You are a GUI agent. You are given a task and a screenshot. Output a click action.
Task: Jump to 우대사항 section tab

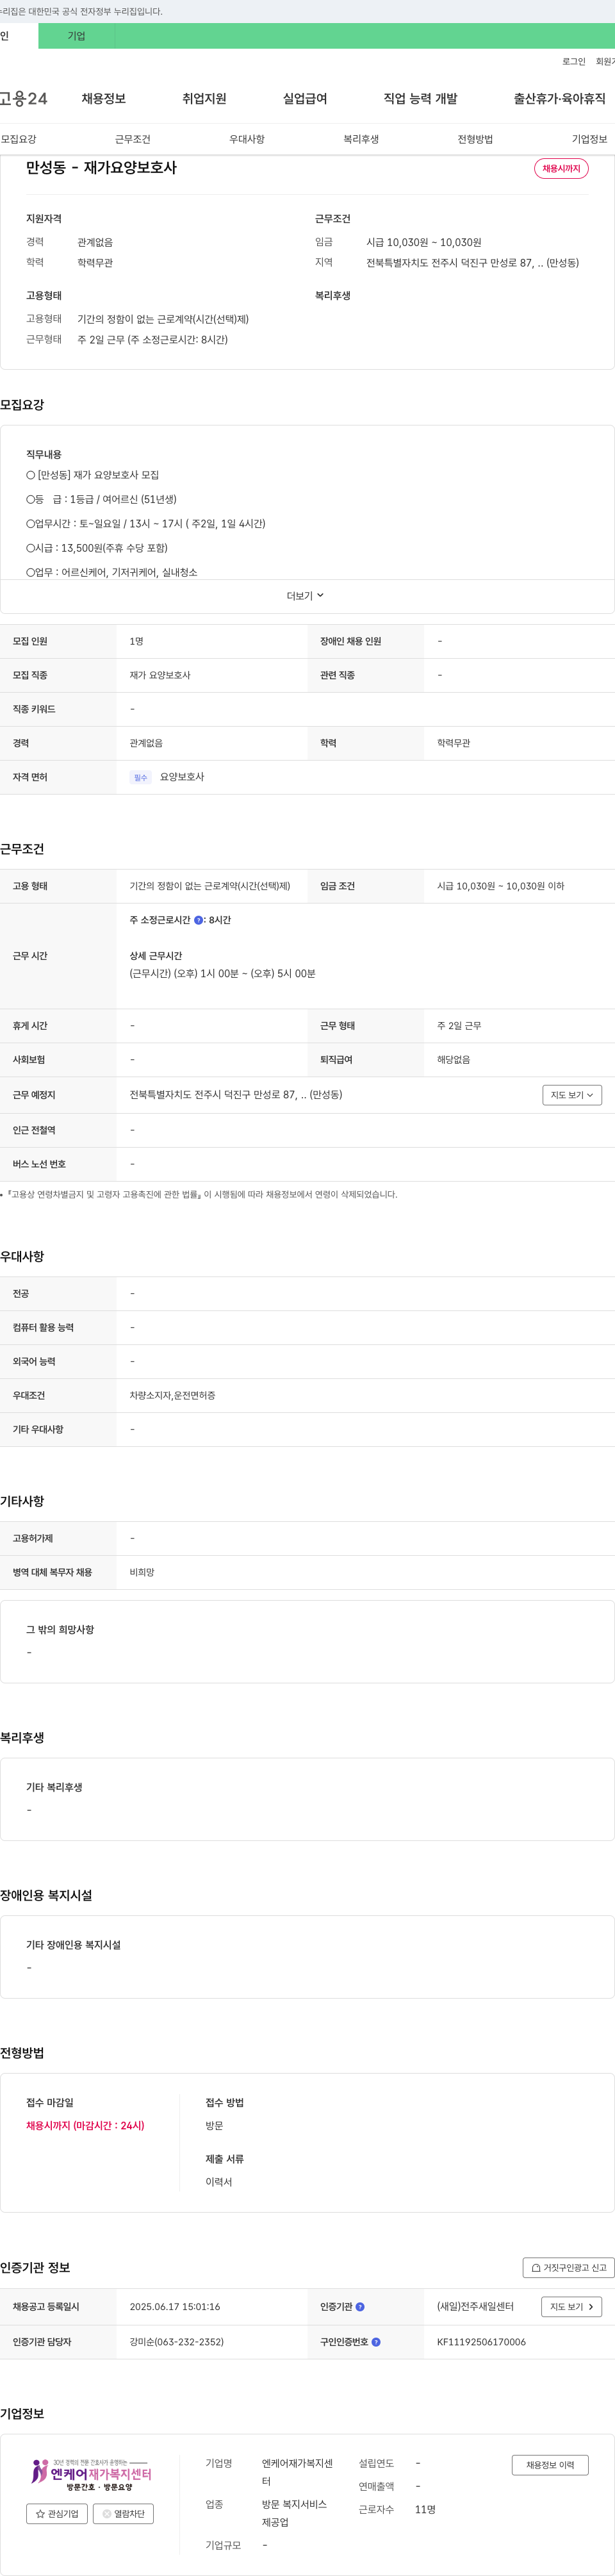coord(246,139)
